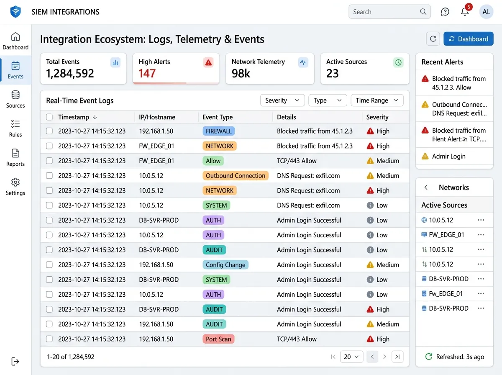Click the refresh icon button beside Dashboard

[433, 39]
